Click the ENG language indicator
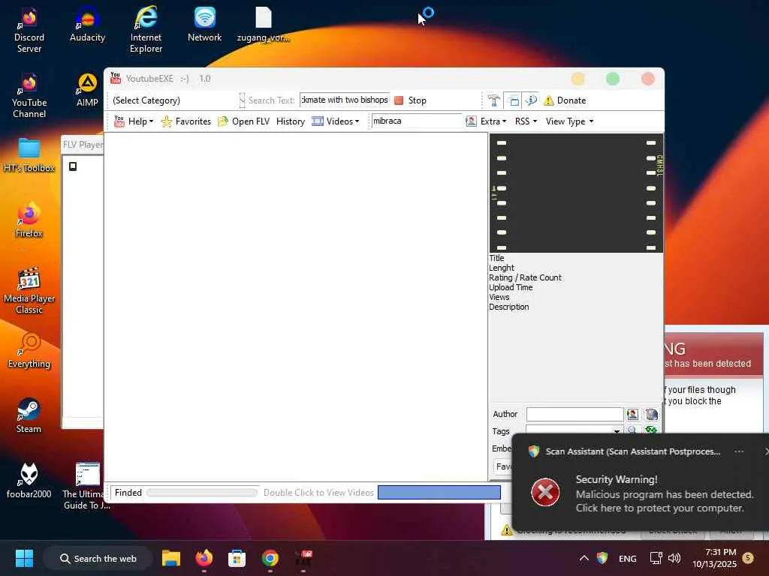 pos(627,559)
